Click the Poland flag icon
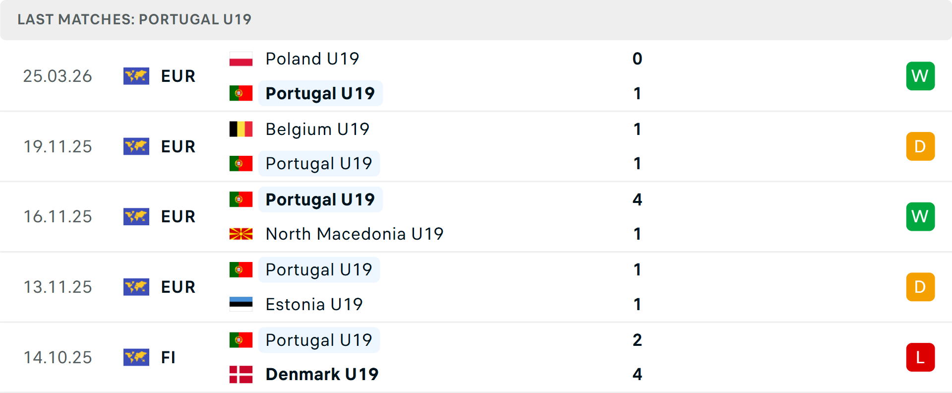The image size is (952, 393). tap(241, 59)
